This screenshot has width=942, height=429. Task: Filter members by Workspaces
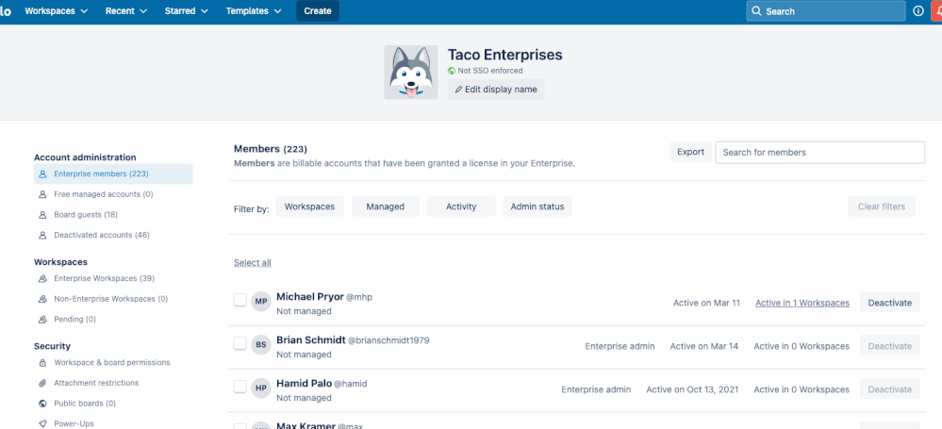(x=309, y=206)
